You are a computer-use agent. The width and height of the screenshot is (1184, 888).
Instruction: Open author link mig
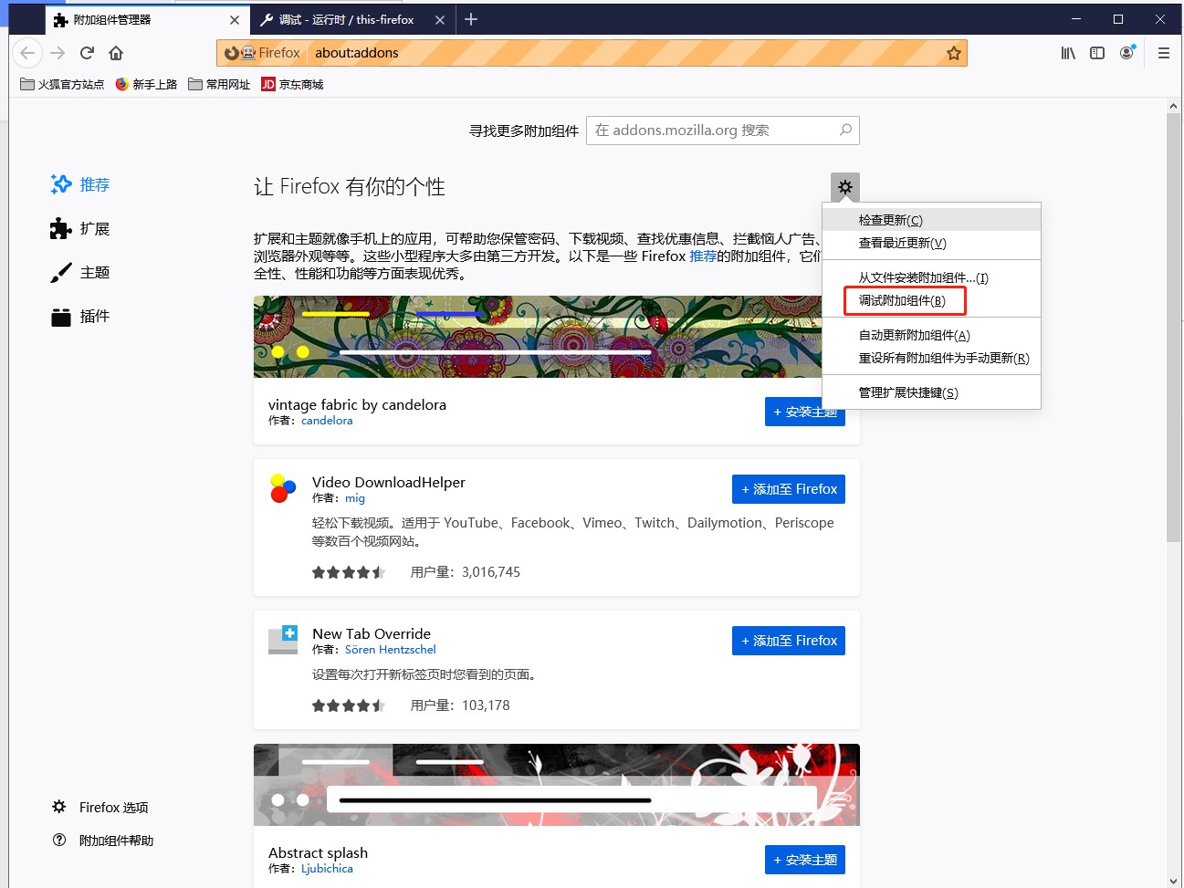click(x=355, y=498)
